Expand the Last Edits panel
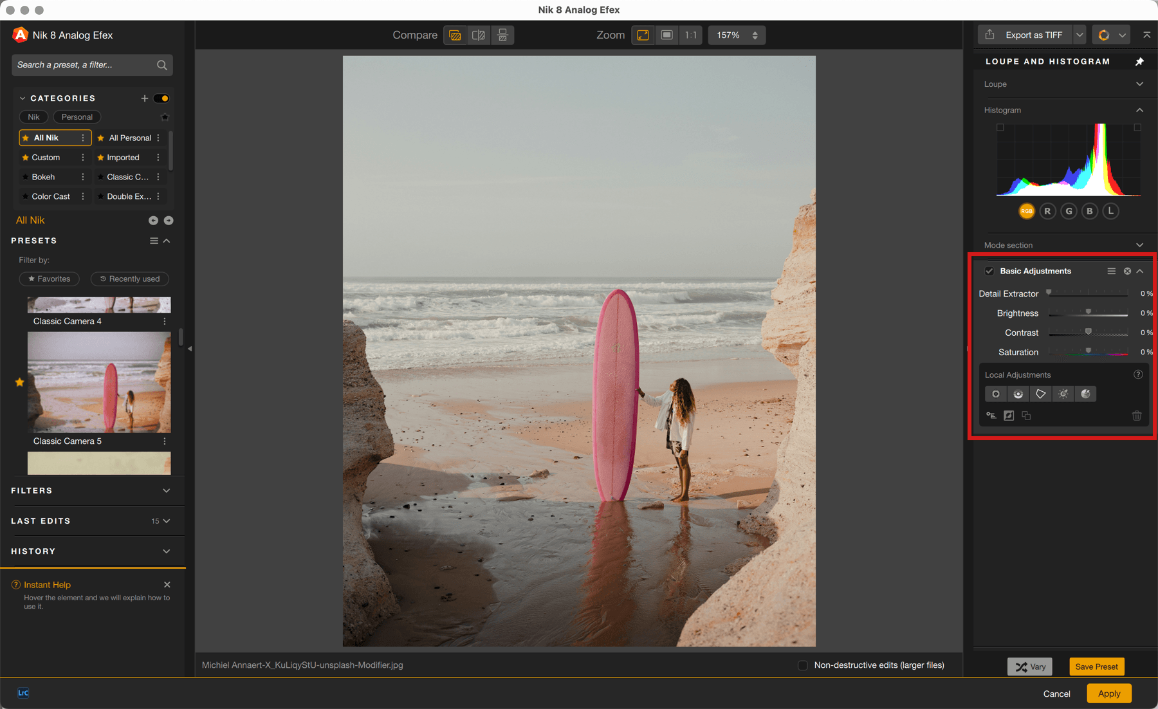1158x709 pixels. tap(166, 521)
